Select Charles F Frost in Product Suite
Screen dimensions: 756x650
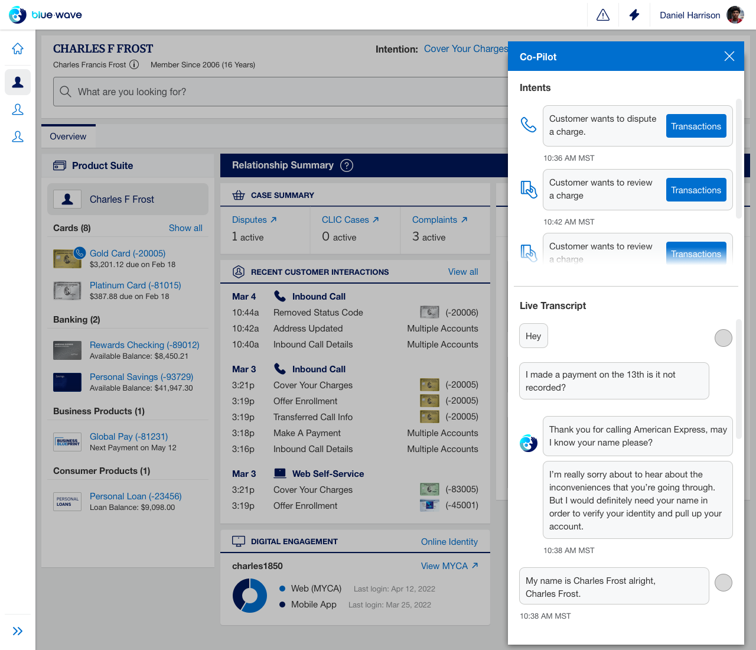128,199
